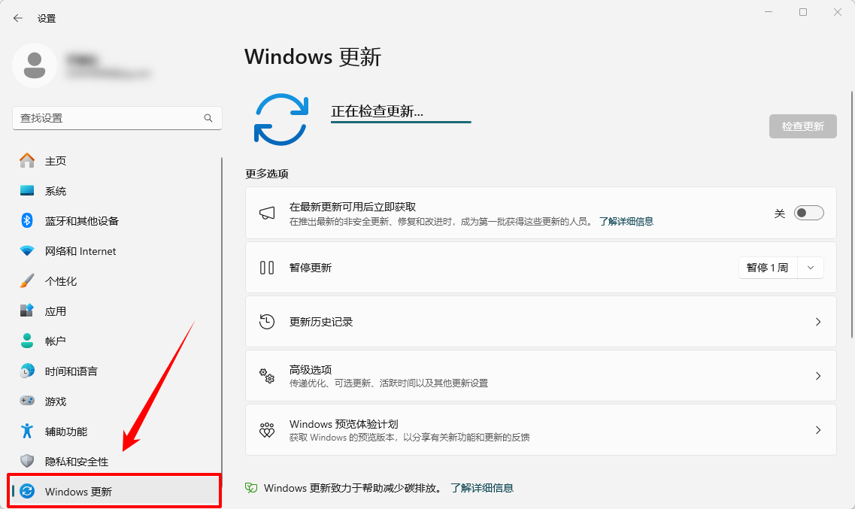Click 了解详细信息 link beside carbon emissions notice
This screenshot has height=509, width=855.
[x=482, y=488]
